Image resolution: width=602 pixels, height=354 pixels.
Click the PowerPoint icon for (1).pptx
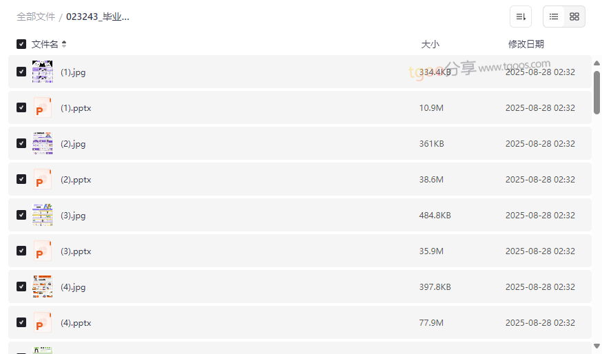(43, 108)
